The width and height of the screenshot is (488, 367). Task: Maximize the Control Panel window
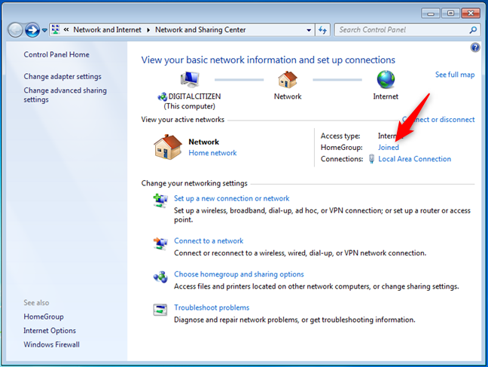click(450, 13)
